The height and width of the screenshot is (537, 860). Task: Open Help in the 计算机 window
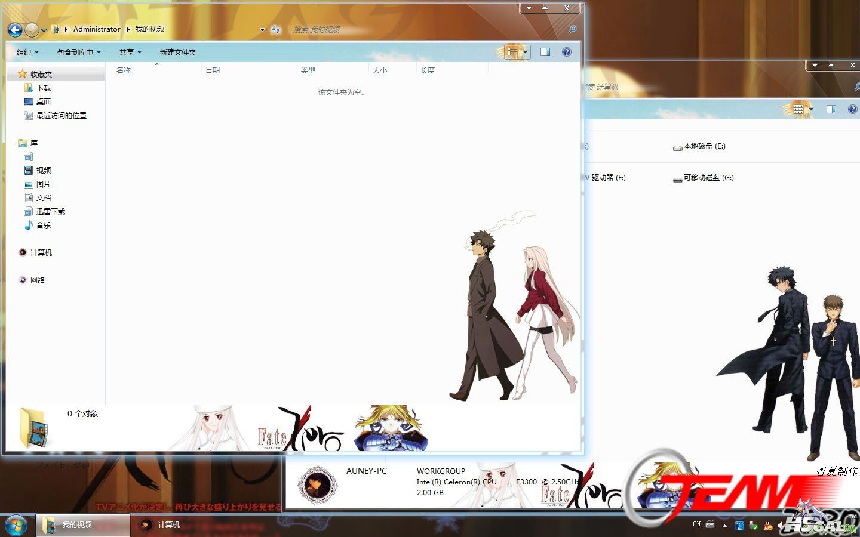[852, 109]
